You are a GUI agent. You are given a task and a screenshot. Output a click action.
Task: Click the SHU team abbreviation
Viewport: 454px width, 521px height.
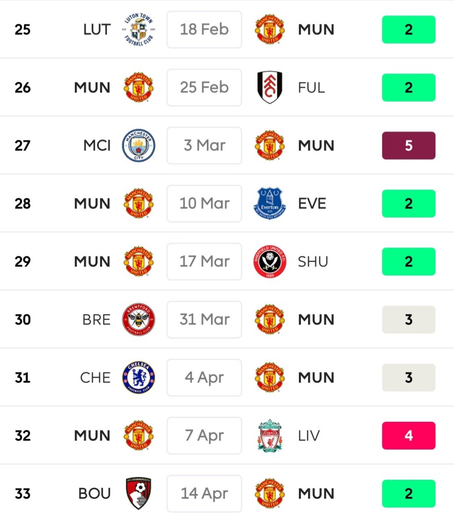point(313,262)
